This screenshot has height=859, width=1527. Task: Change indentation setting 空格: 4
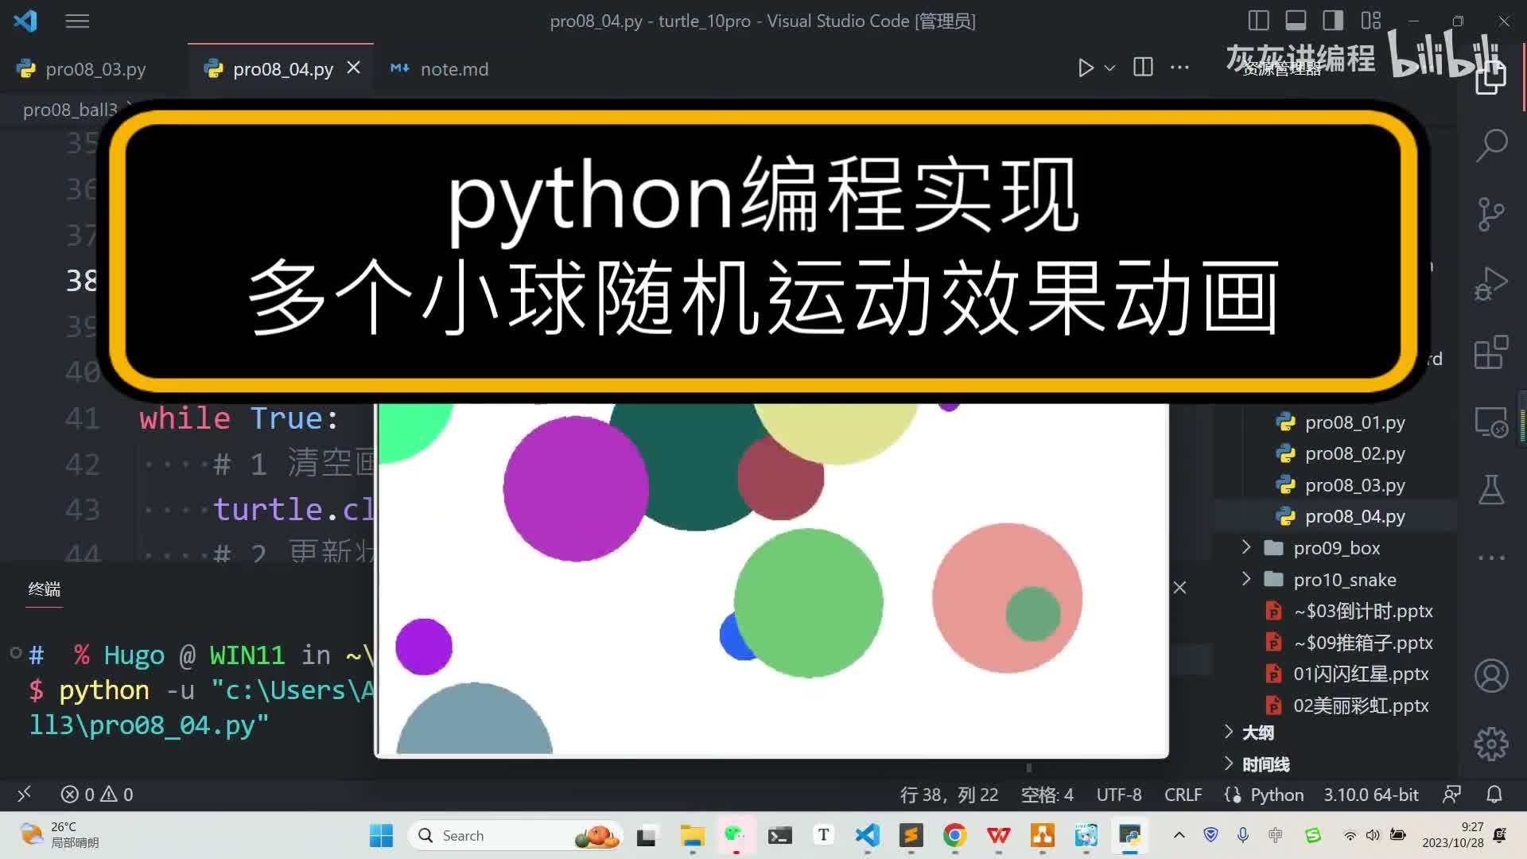[x=1047, y=795]
